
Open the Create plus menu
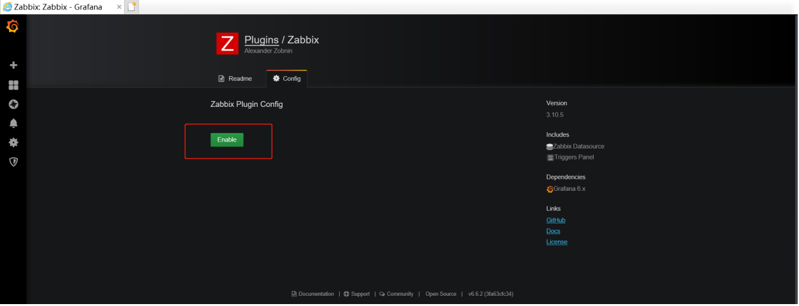[13, 65]
